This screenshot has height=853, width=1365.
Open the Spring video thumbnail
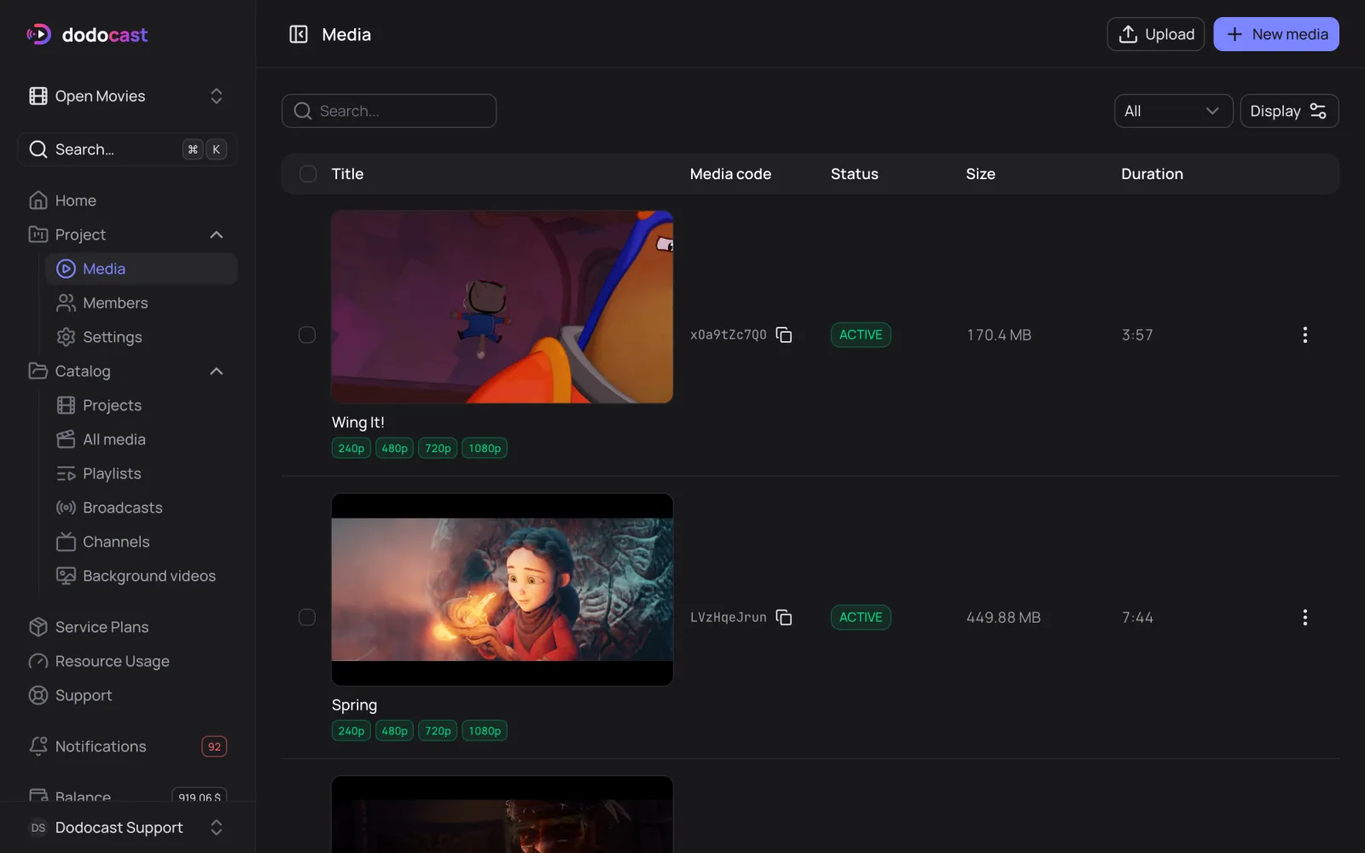tap(502, 589)
